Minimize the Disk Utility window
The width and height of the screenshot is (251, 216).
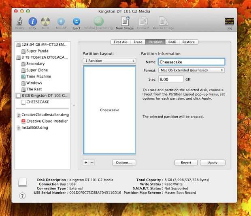click(x=22, y=11)
